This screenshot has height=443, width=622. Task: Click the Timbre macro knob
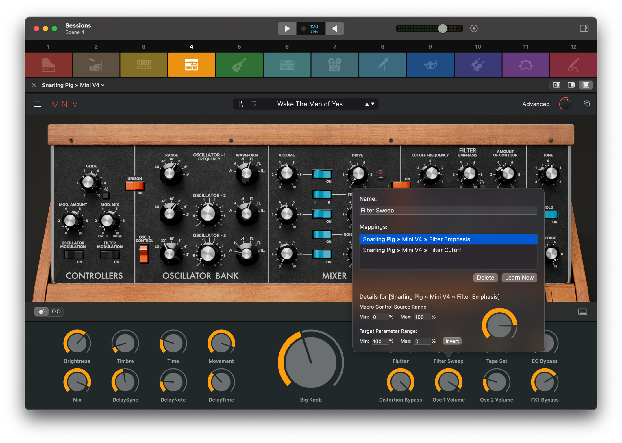click(x=125, y=344)
